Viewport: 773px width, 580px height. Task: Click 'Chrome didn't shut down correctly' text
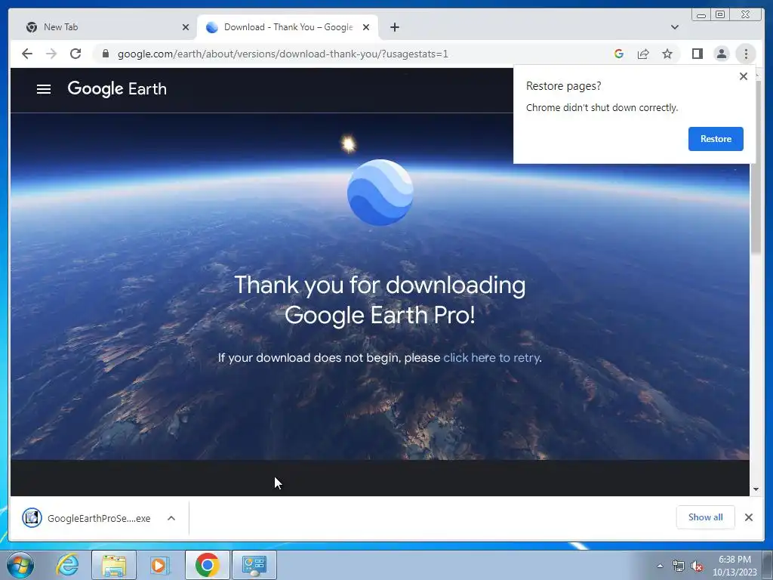pyautogui.click(x=602, y=107)
